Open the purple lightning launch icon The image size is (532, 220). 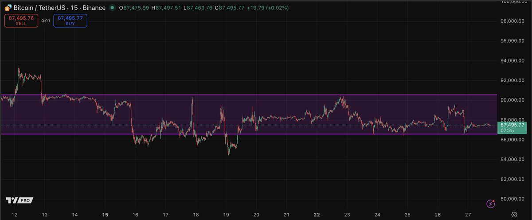click(x=491, y=204)
